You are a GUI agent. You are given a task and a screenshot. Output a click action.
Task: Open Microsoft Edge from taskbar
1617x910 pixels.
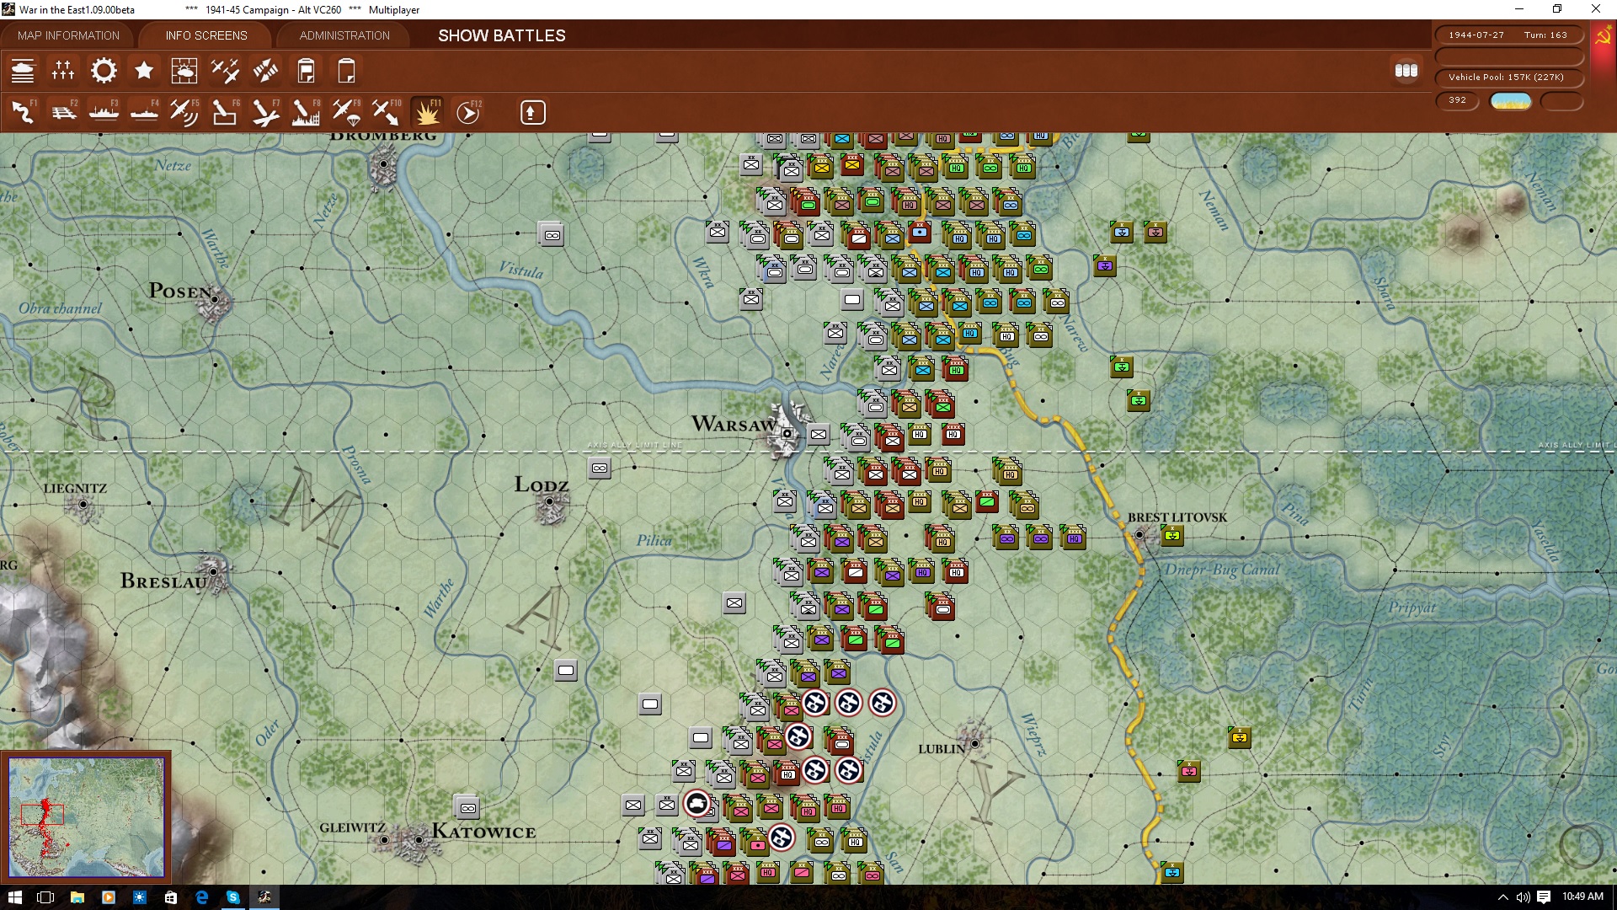tap(202, 897)
